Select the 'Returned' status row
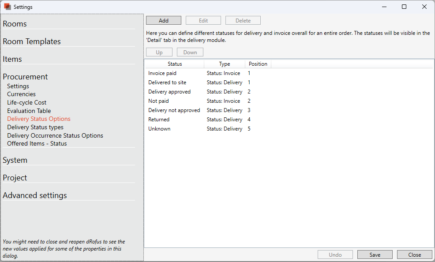This screenshot has height=262, width=435. (x=159, y=120)
